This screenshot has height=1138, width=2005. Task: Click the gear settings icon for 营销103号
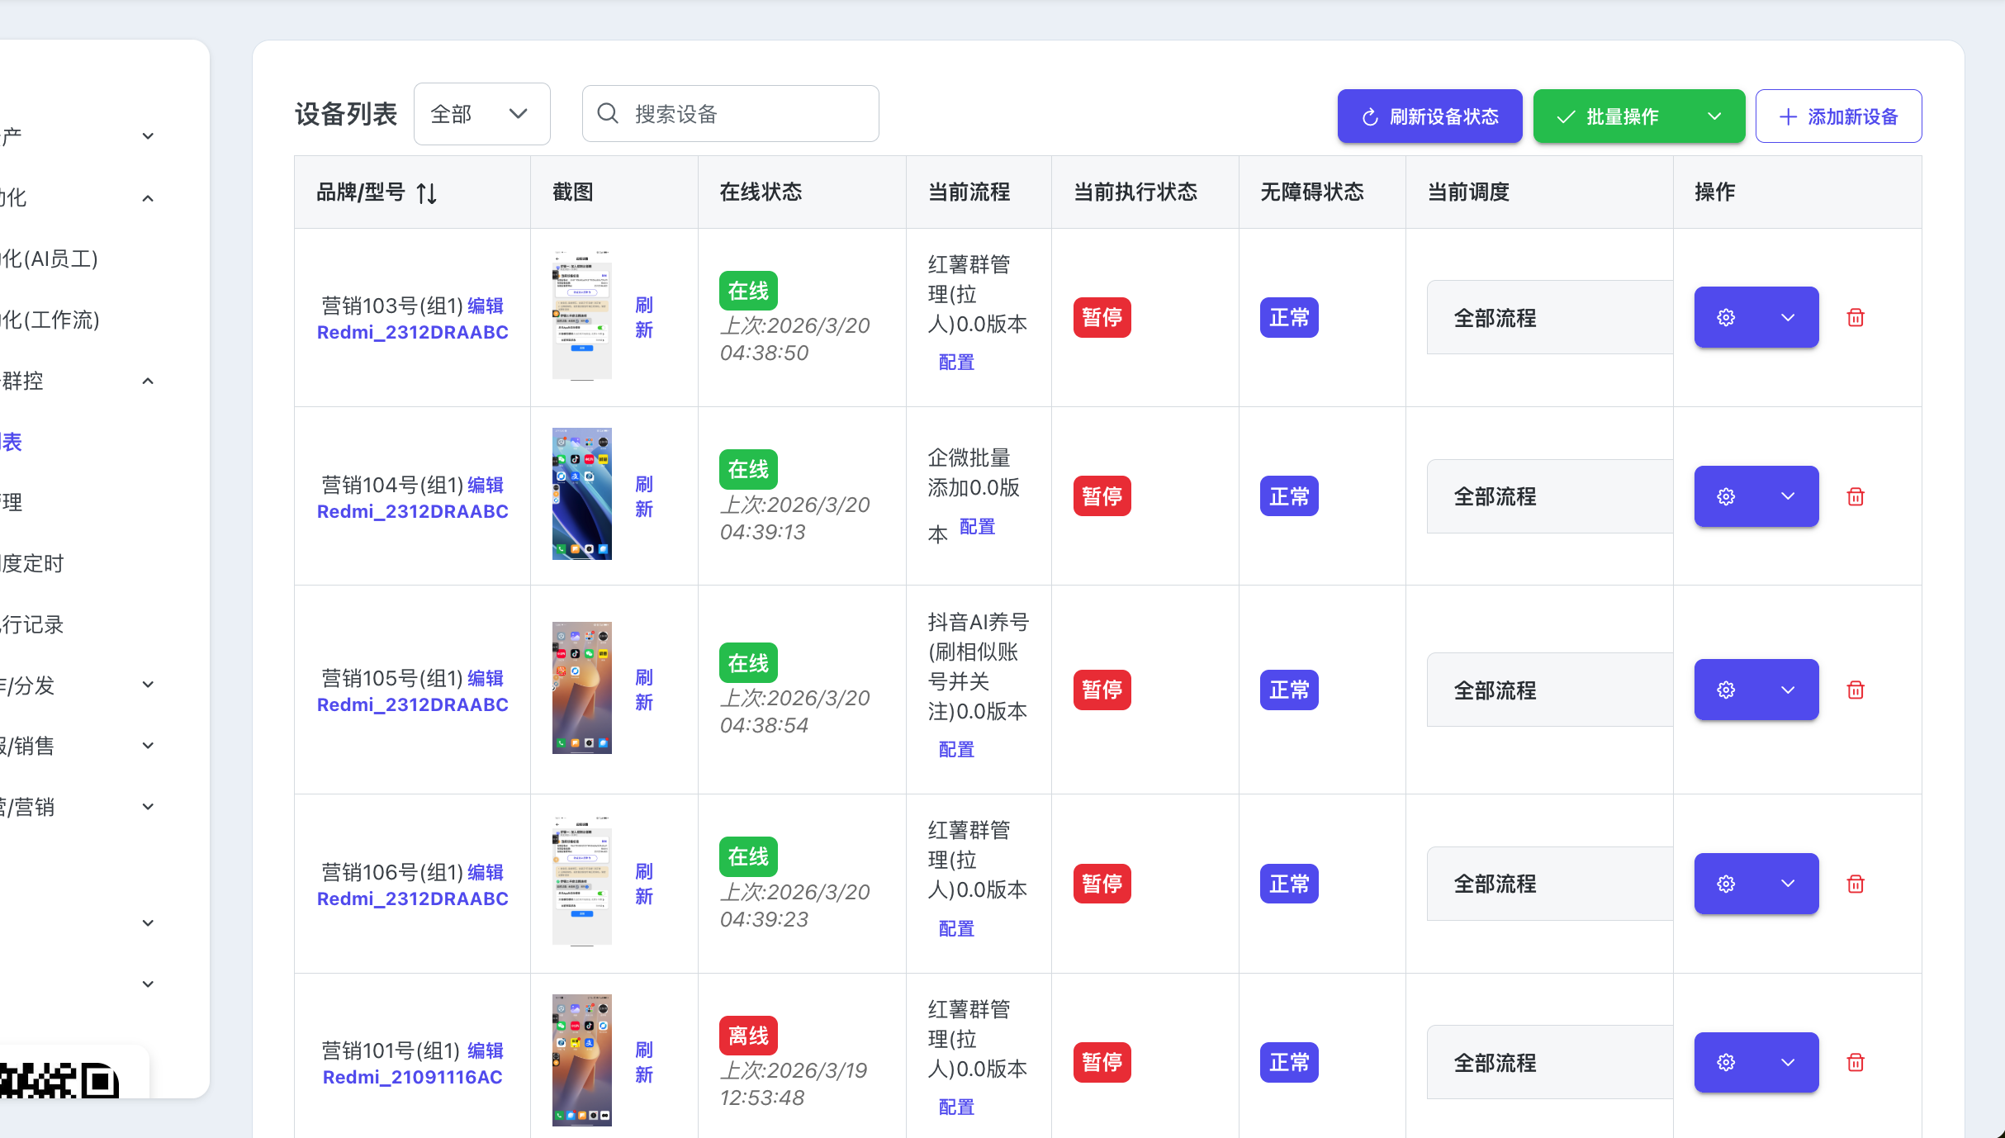[x=1726, y=318]
